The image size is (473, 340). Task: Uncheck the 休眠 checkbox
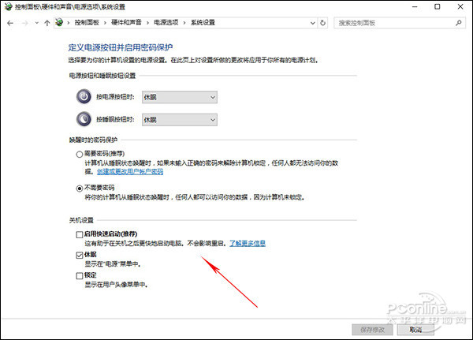click(80, 255)
